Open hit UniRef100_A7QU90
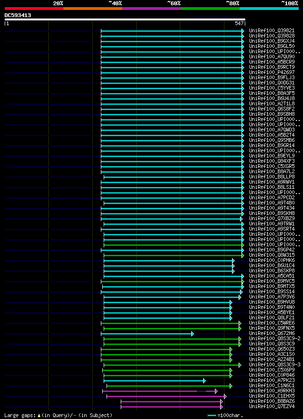 272,56
